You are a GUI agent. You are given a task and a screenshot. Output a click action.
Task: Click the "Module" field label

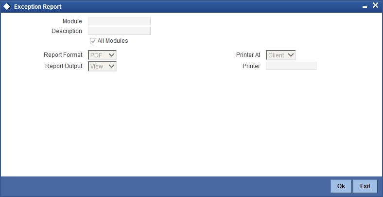click(72, 21)
